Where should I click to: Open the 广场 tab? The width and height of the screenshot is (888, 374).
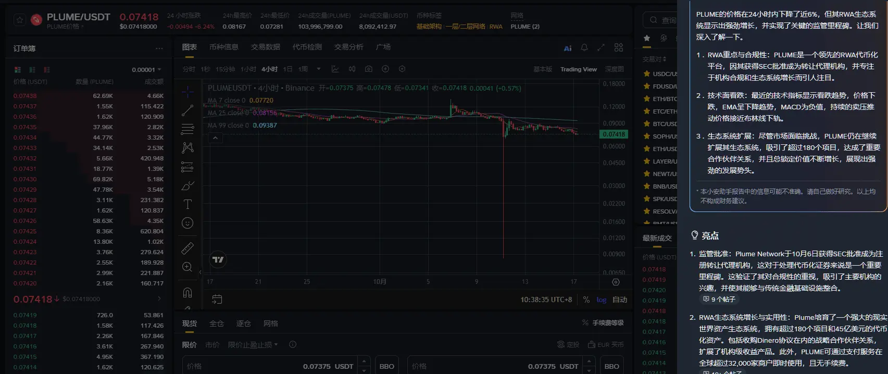383,47
